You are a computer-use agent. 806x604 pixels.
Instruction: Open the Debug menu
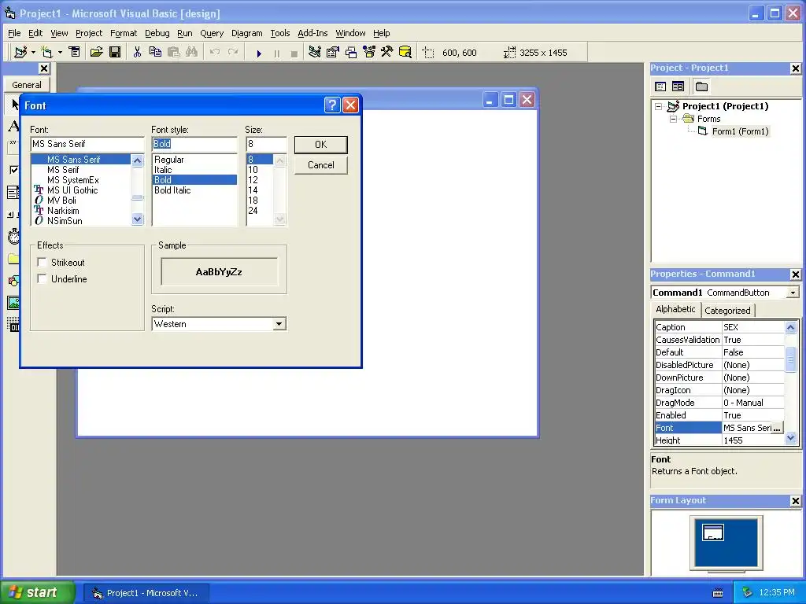coord(157,33)
